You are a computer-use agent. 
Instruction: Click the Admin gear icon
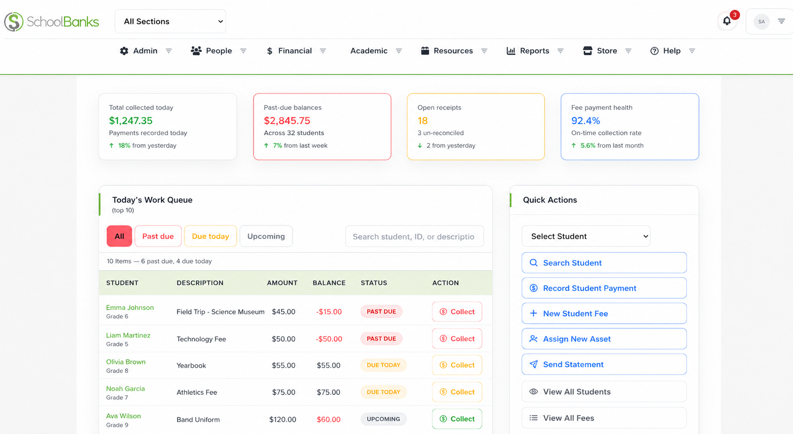124,51
